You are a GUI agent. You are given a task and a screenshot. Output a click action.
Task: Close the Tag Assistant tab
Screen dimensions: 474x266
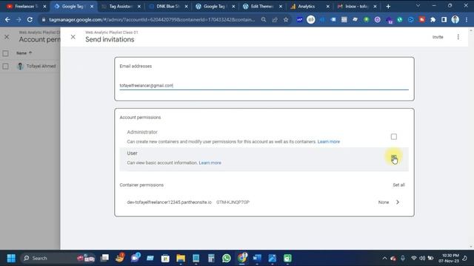pos(139,7)
